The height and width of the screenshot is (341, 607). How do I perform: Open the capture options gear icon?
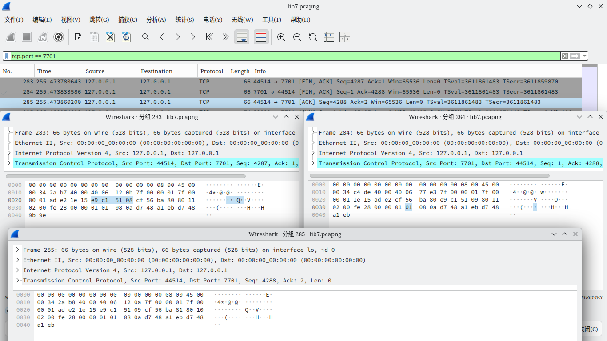coord(59,37)
